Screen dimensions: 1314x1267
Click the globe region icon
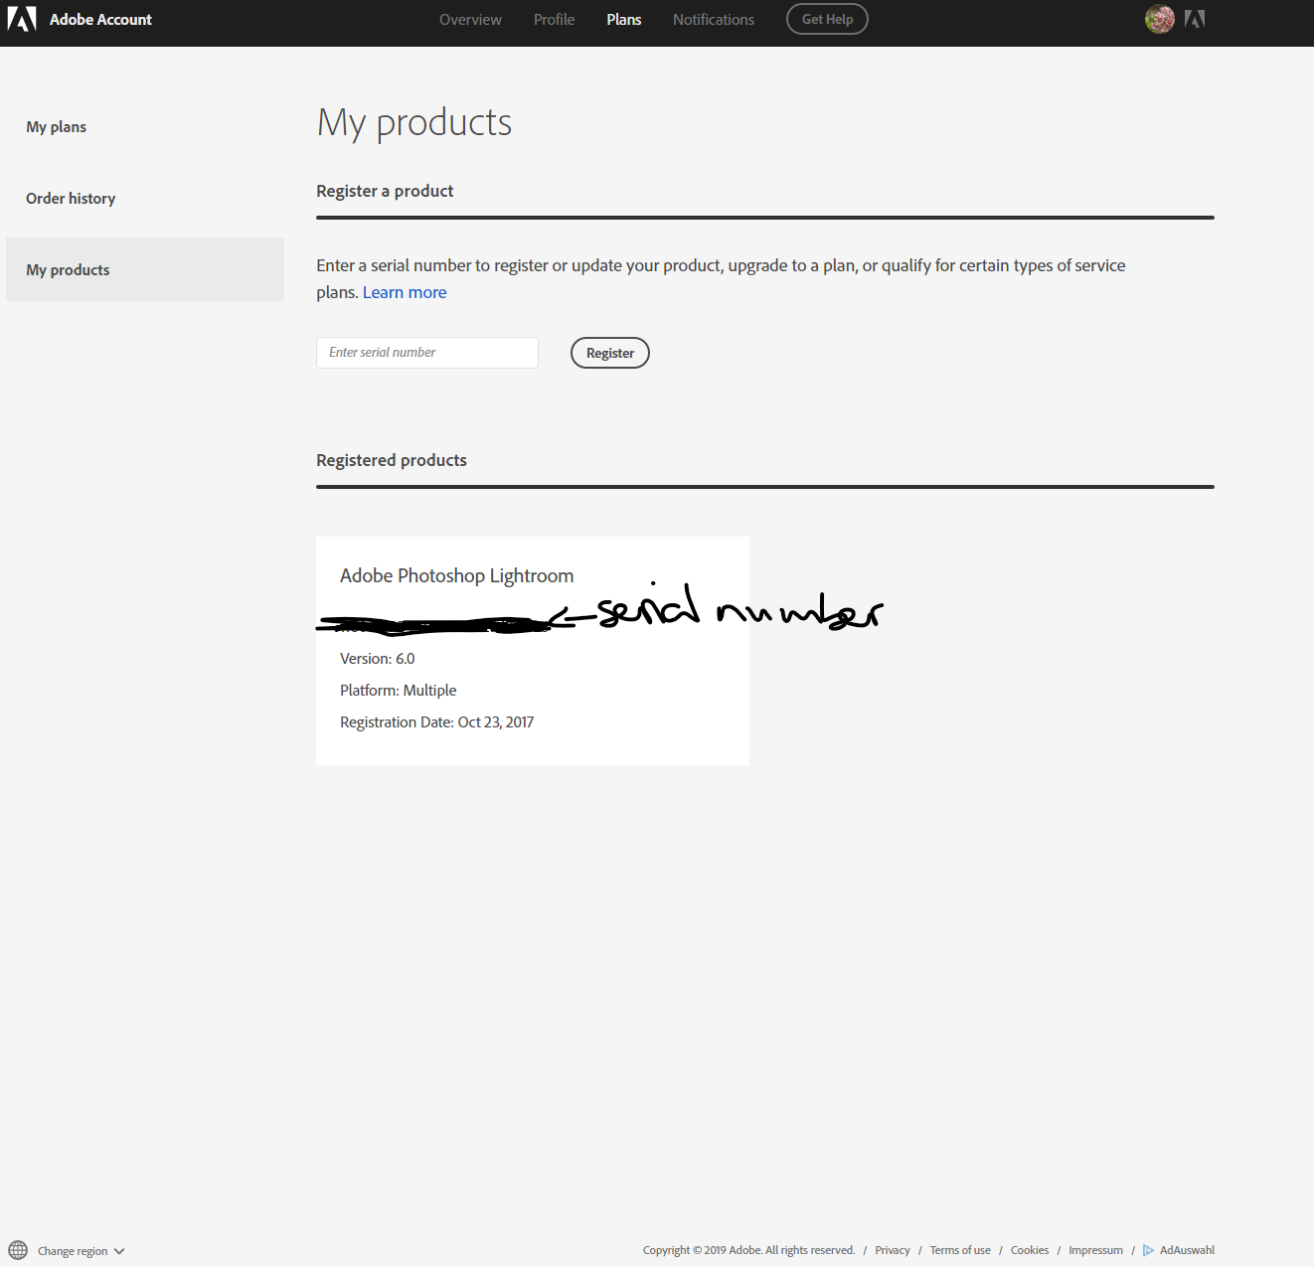pos(18,1250)
